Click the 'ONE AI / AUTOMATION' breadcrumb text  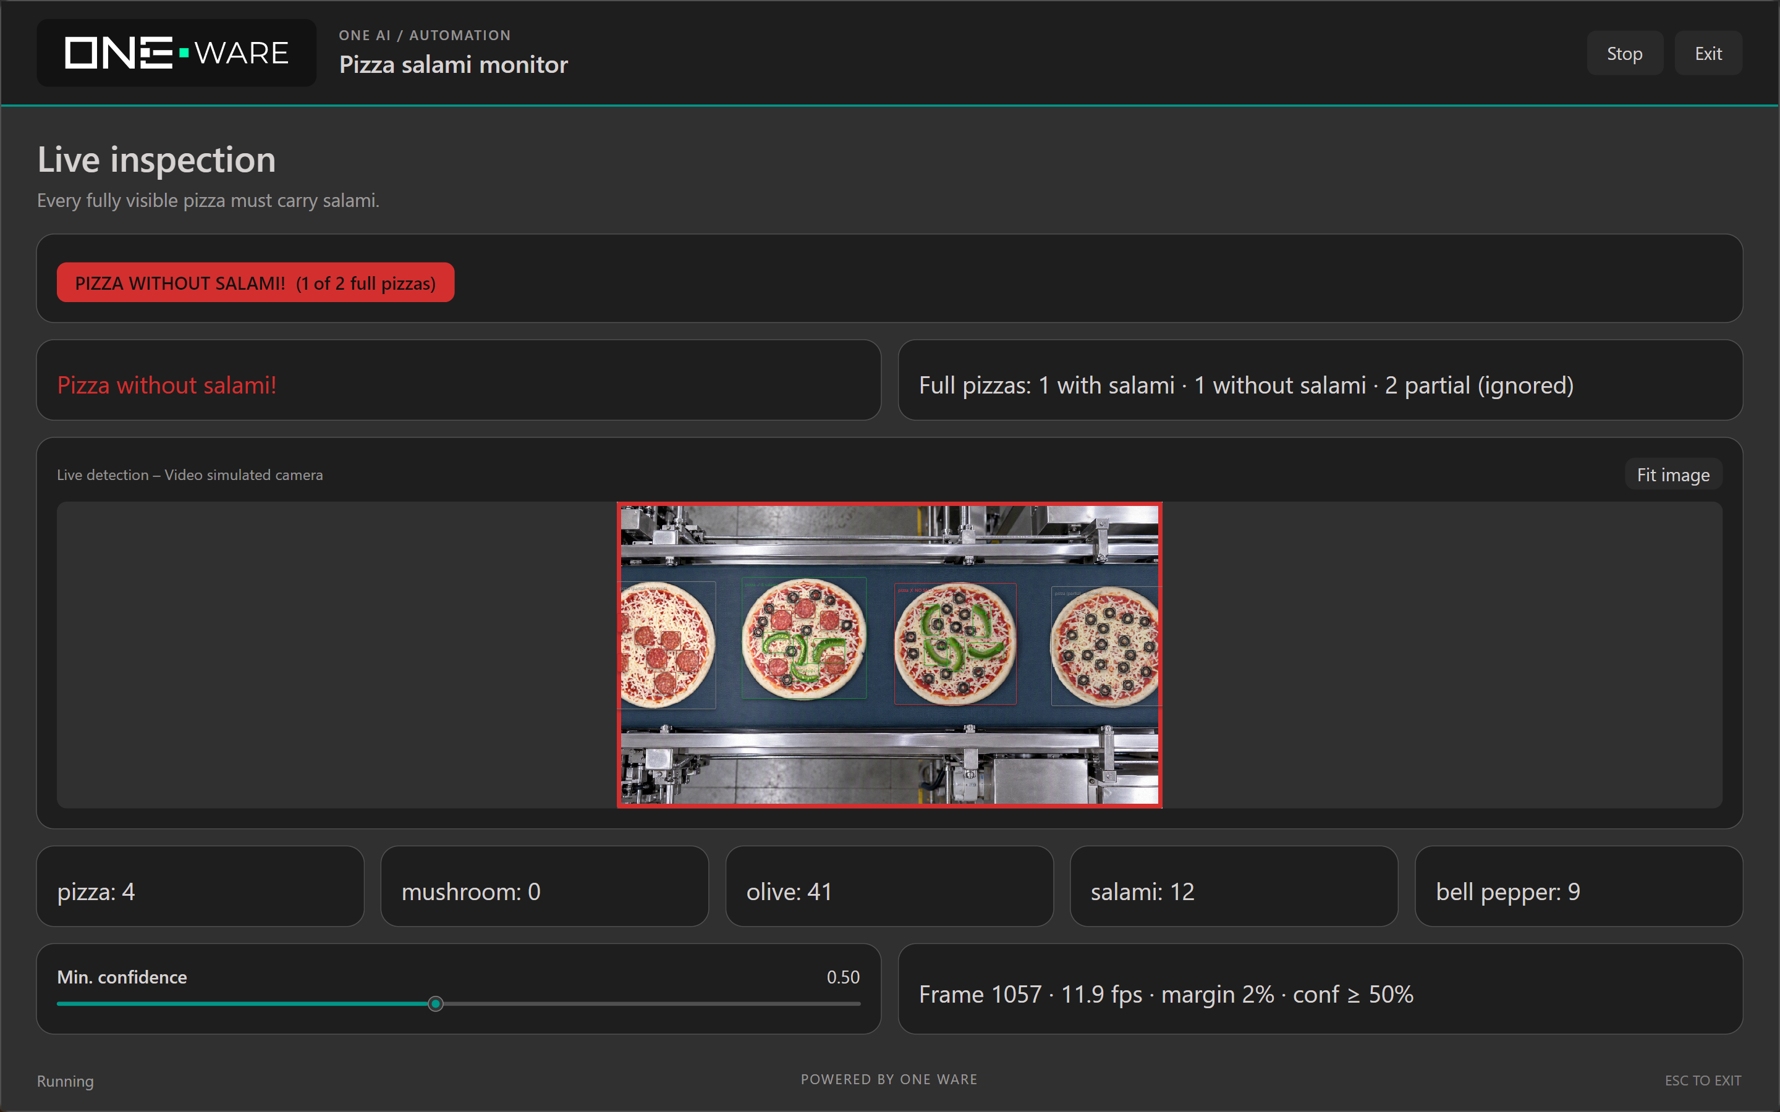425,35
